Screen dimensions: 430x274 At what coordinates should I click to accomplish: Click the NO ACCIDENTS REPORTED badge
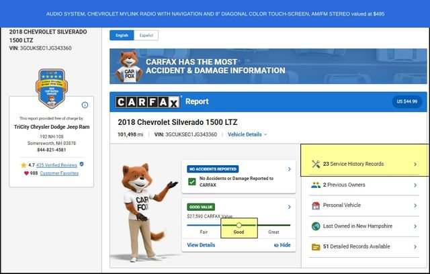(213, 169)
